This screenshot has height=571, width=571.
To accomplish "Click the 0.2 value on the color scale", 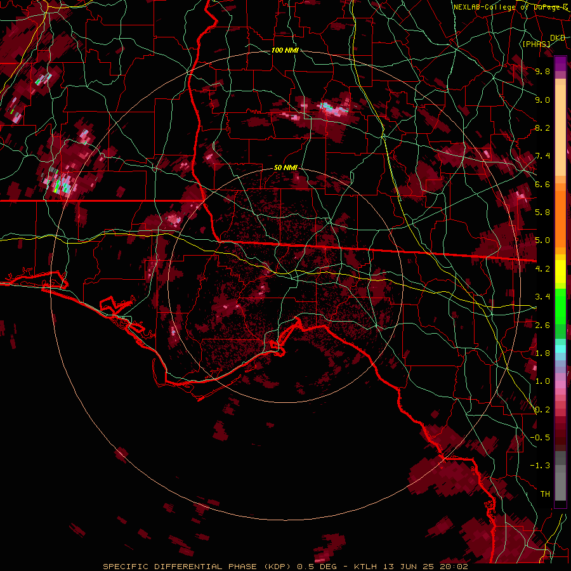I will click(x=542, y=410).
